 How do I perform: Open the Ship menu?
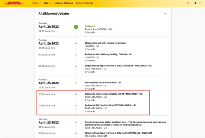pos(46,3)
